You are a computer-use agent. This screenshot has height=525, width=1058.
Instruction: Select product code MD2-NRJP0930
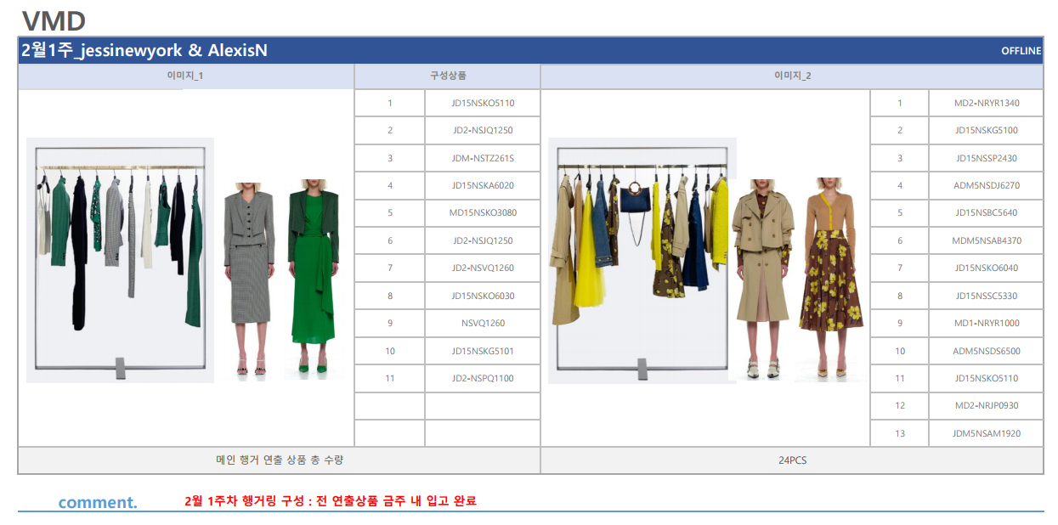[987, 406]
